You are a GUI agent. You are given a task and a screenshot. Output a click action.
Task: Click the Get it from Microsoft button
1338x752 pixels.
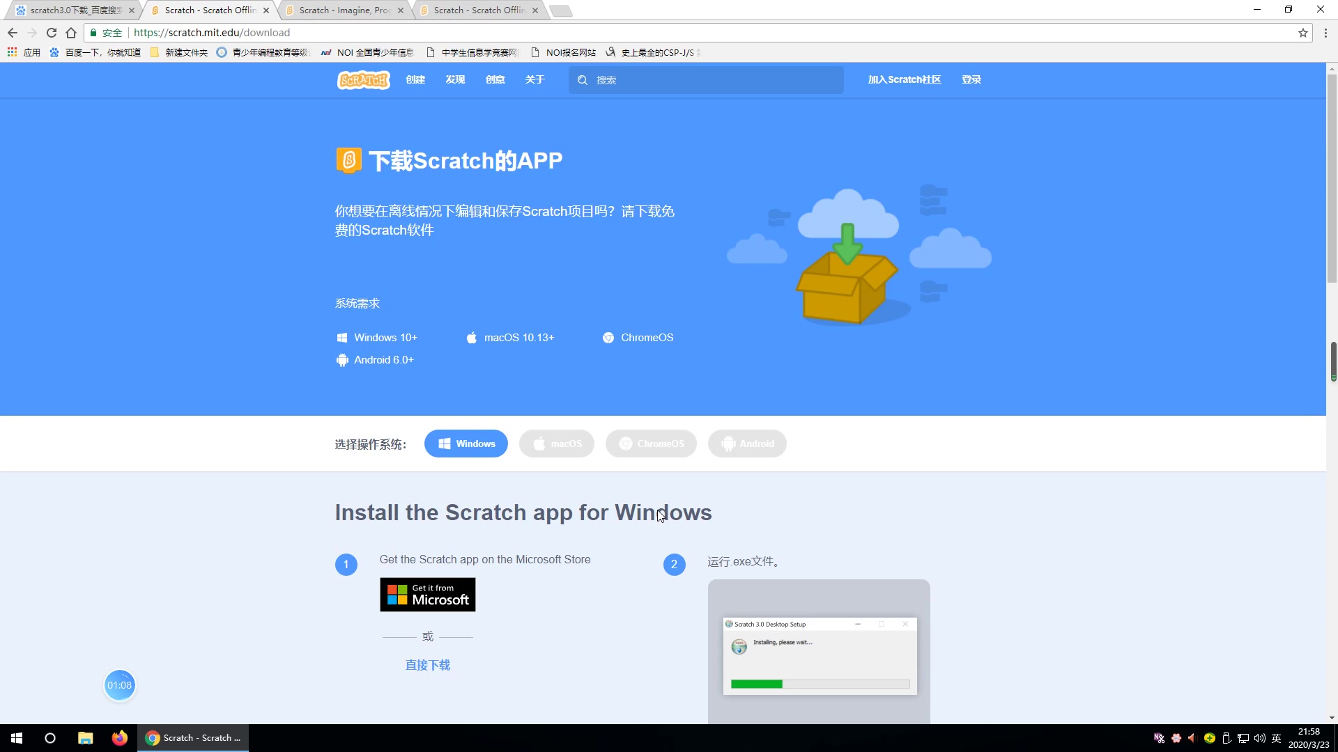(427, 595)
